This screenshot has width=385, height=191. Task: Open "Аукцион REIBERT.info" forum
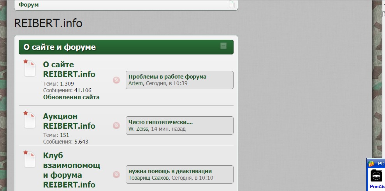[69, 121]
